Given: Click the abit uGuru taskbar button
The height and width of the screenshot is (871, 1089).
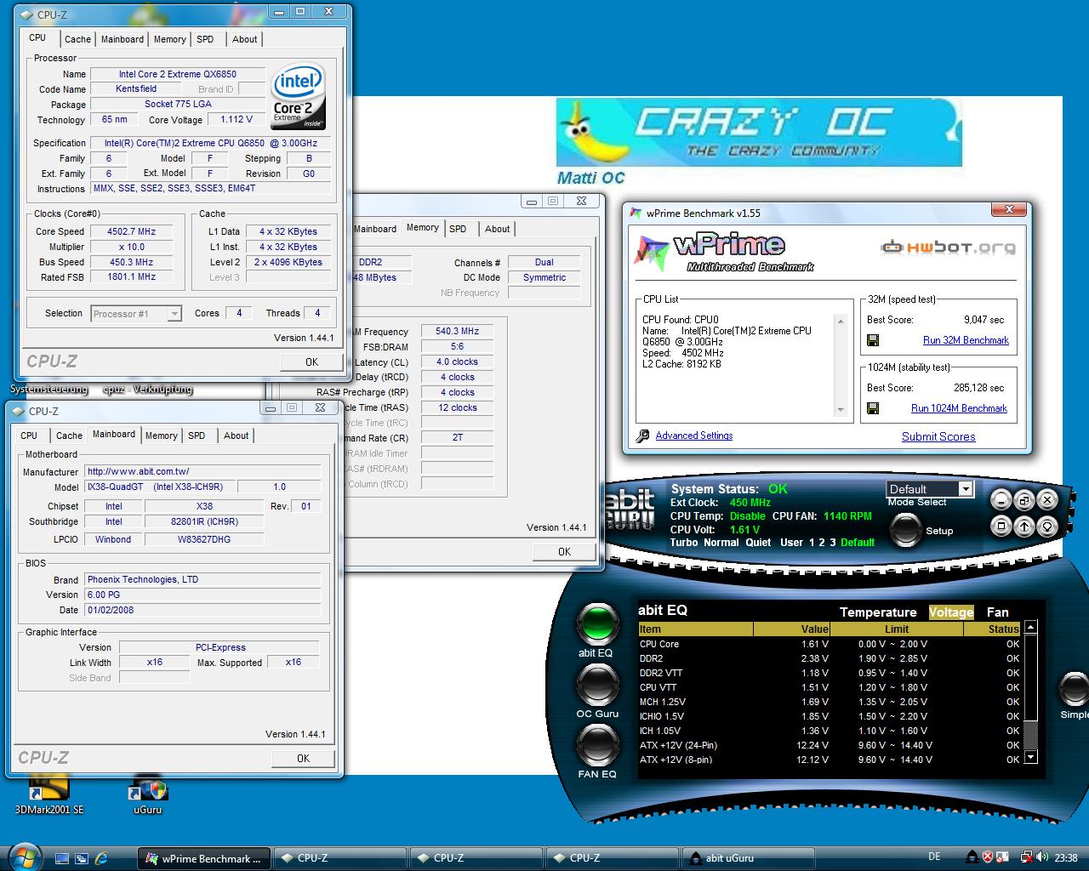Looking at the screenshot, I should click(747, 858).
